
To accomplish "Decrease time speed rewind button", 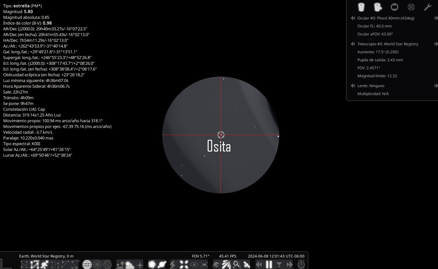I will click(259, 264).
